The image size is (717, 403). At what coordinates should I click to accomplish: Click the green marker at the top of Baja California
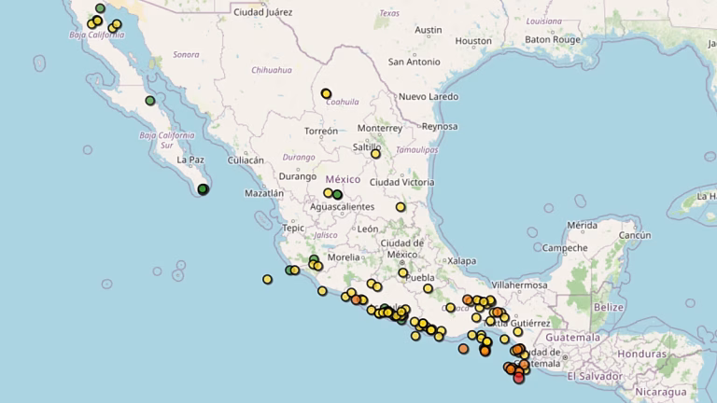click(100, 8)
